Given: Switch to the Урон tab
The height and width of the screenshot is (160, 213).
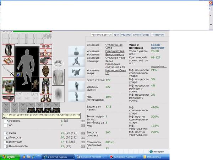Looking at the screenshot, I should pyautogui.click(x=116, y=35).
